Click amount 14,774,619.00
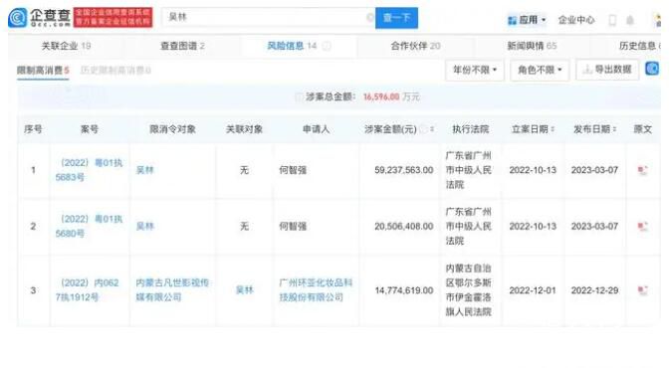The height and width of the screenshot is (368, 670). pos(404,290)
